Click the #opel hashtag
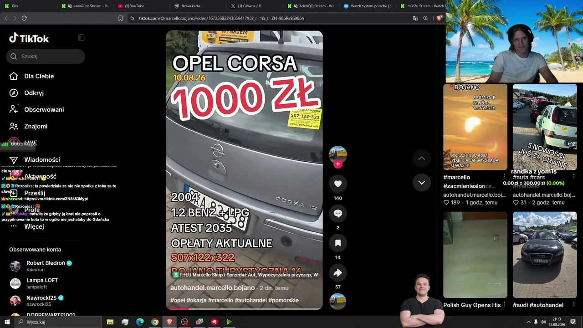The width and height of the screenshot is (583, 328). [178, 300]
